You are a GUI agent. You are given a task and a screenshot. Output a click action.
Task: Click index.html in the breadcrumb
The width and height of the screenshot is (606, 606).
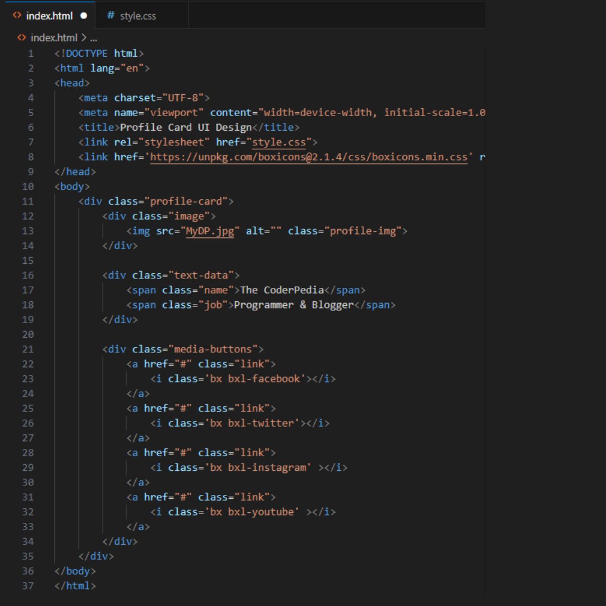coord(54,38)
